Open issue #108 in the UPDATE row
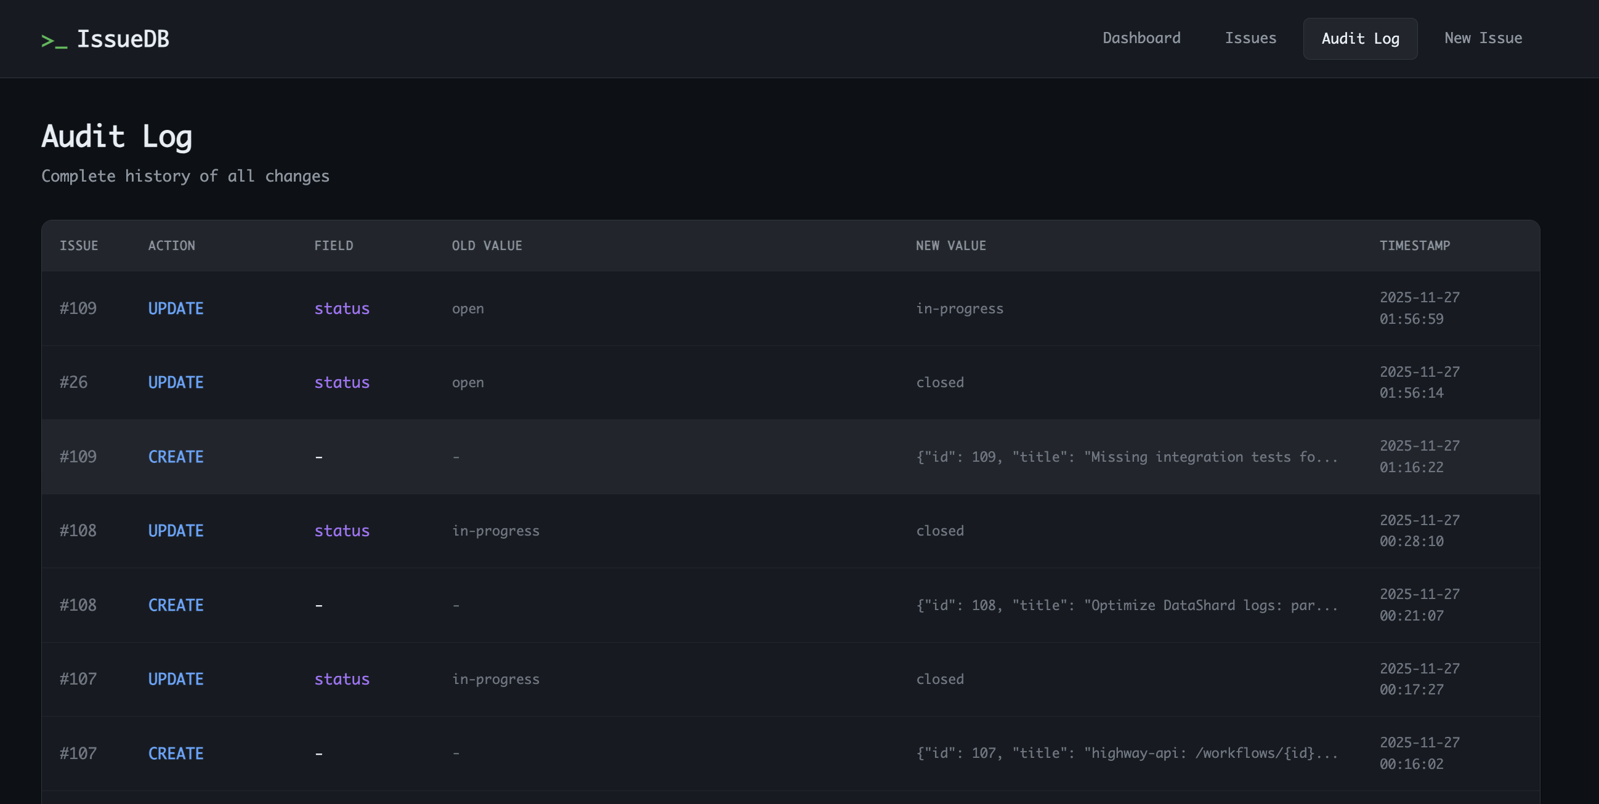The height and width of the screenshot is (804, 1599). click(x=78, y=531)
